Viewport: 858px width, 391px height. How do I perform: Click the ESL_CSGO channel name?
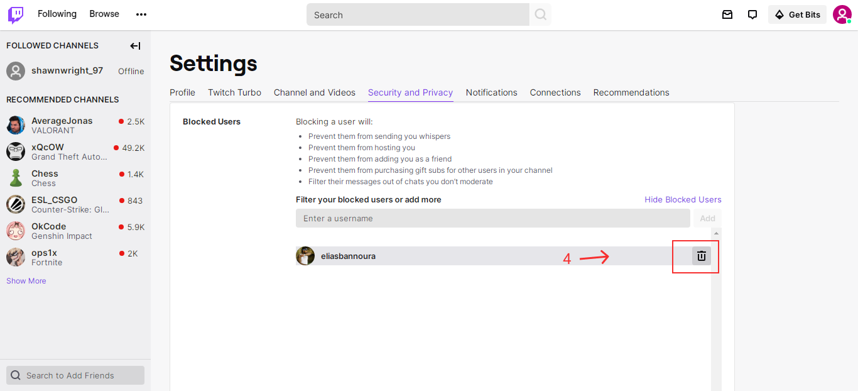pos(55,200)
